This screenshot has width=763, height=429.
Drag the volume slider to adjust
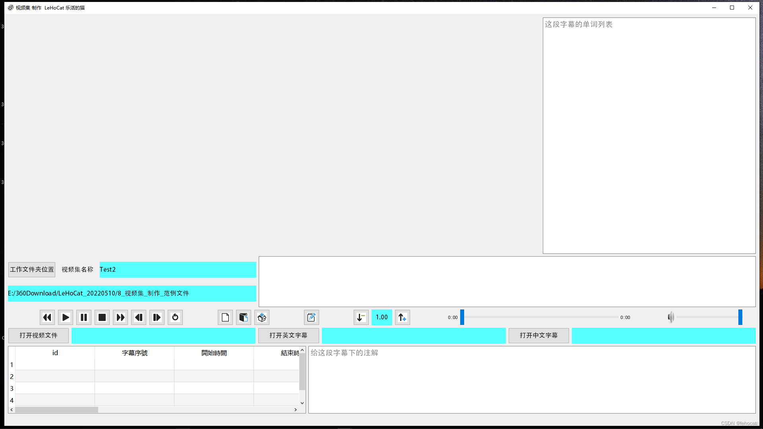[x=740, y=317]
